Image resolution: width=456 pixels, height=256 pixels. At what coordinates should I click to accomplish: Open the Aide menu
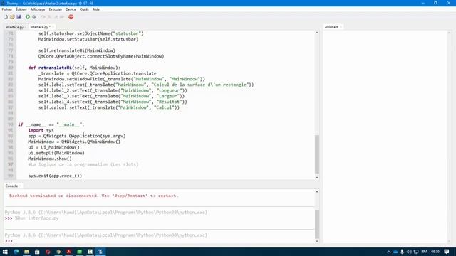click(96, 9)
